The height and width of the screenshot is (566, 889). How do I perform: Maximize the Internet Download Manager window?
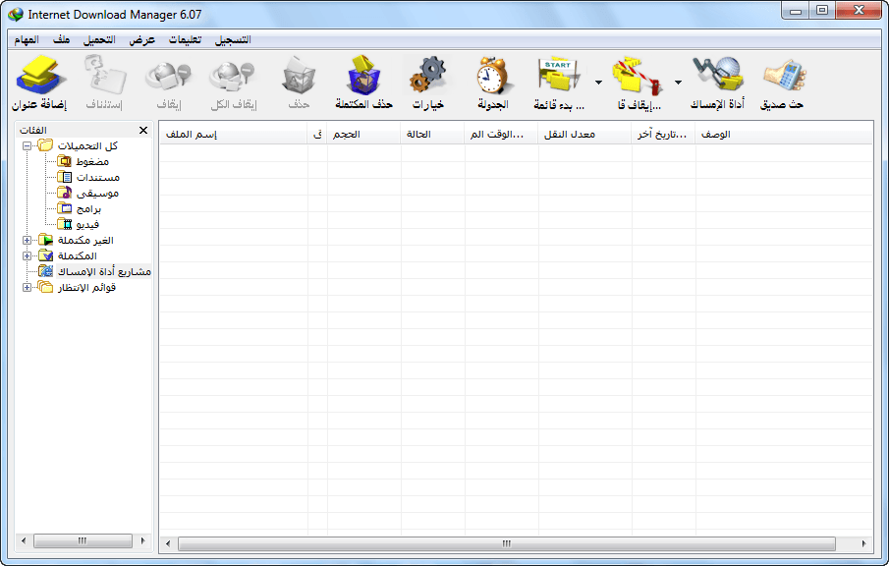pos(822,11)
